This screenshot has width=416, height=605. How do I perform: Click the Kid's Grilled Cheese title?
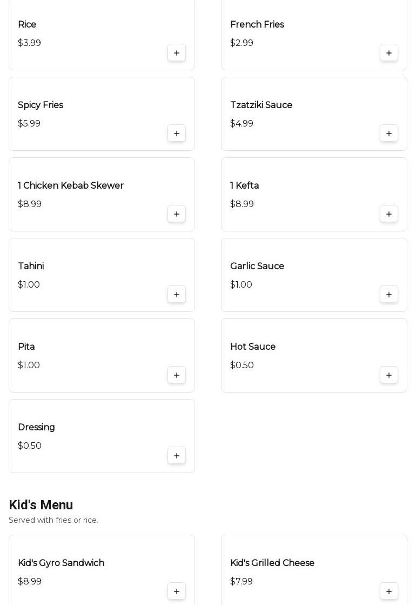[x=272, y=563]
